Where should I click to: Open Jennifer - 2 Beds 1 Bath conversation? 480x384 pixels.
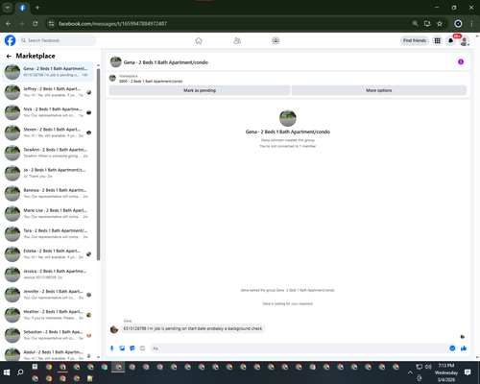(x=48, y=295)
